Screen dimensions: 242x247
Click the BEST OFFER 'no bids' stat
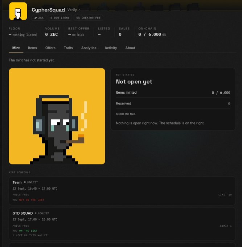pyautogui.click(x=76, y=35)
